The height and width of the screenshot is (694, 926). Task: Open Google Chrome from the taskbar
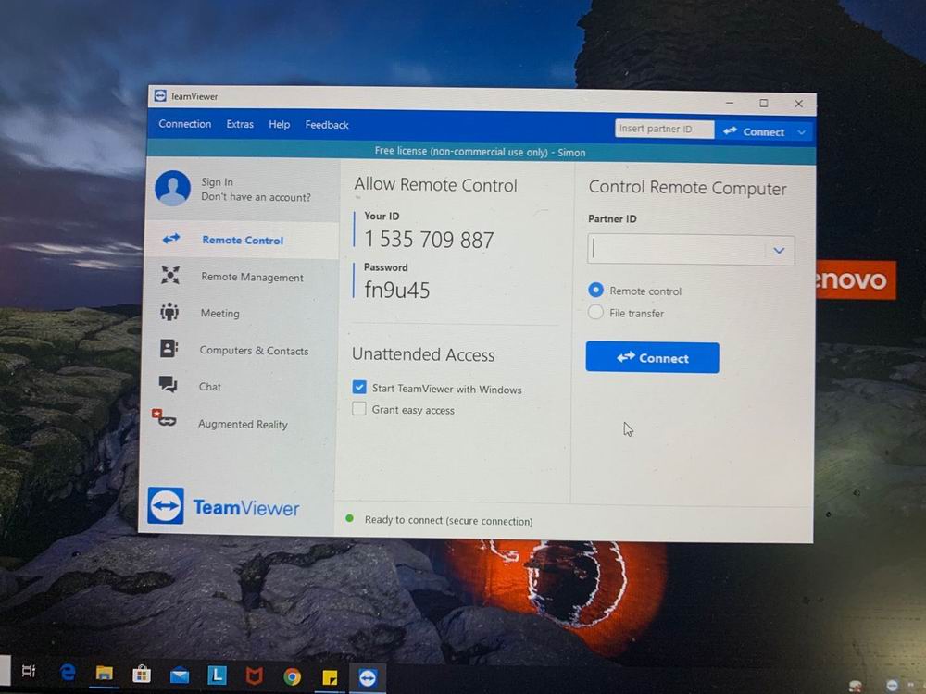click(x=292, y=675)
